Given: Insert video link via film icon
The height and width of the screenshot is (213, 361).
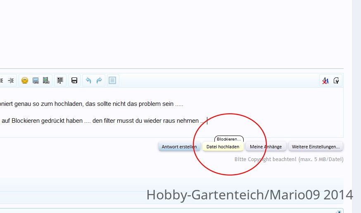Looking at the screenshot, I should point(46,81).
